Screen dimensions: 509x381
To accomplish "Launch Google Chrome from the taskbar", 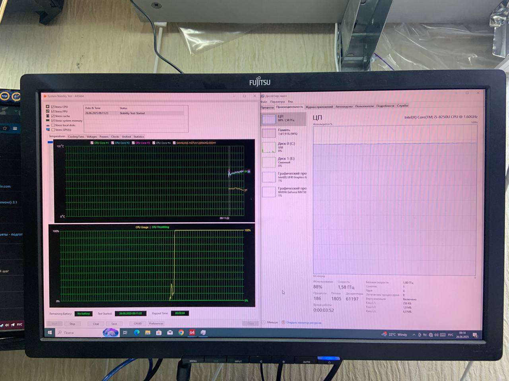I will click(x=181, y=333).
